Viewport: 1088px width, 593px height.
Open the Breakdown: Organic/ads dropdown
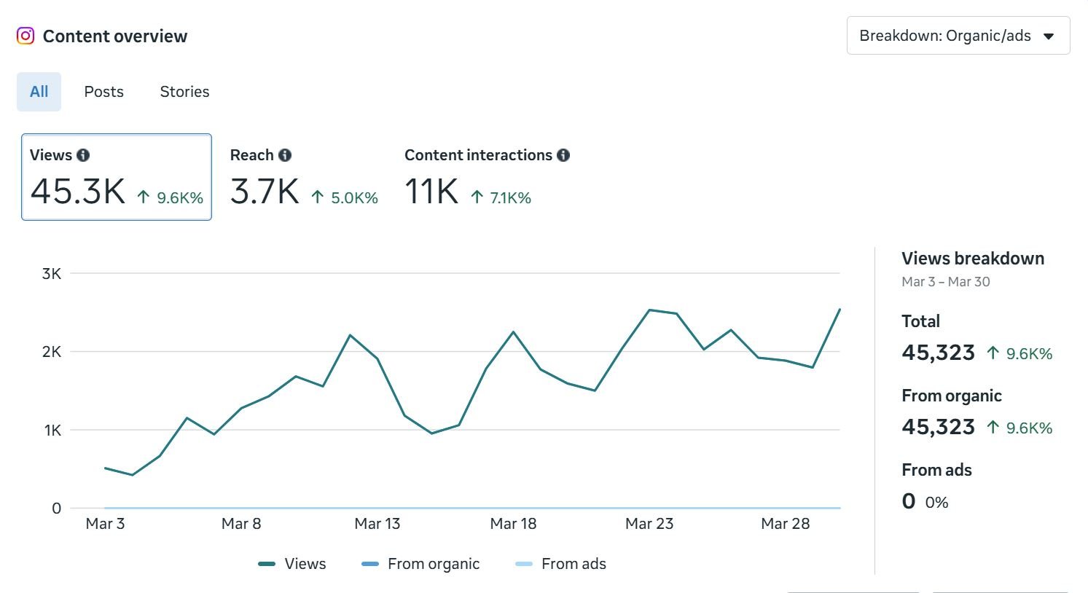(958, 35)
